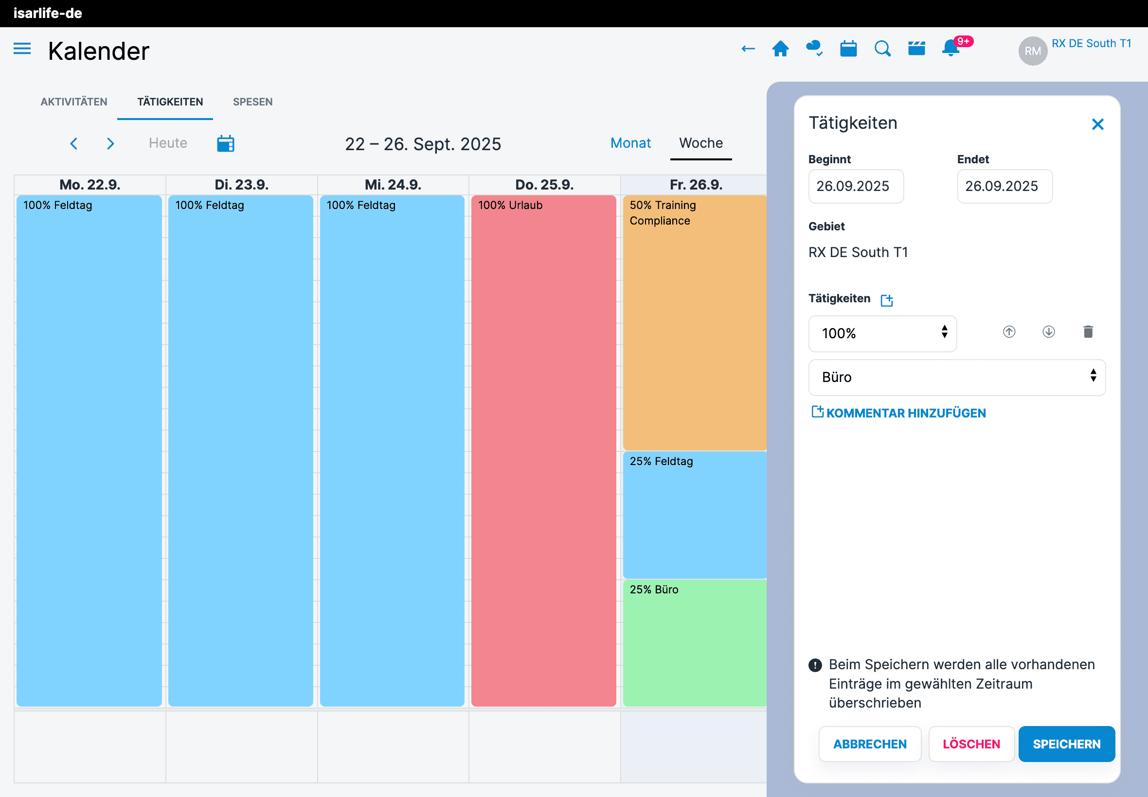Click the search magnifier icon
Viewport: 1148px width, 797px height.
[882, 49]
